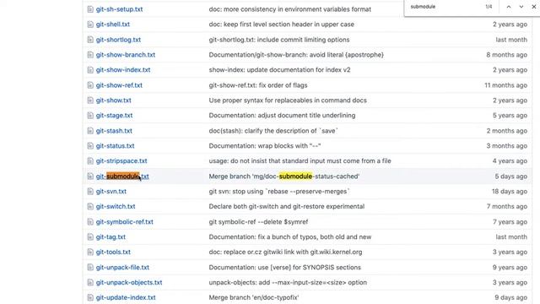Open git-shell.txt file link
The width and height of the screenshot is (540, 304).
pos(113,24)
